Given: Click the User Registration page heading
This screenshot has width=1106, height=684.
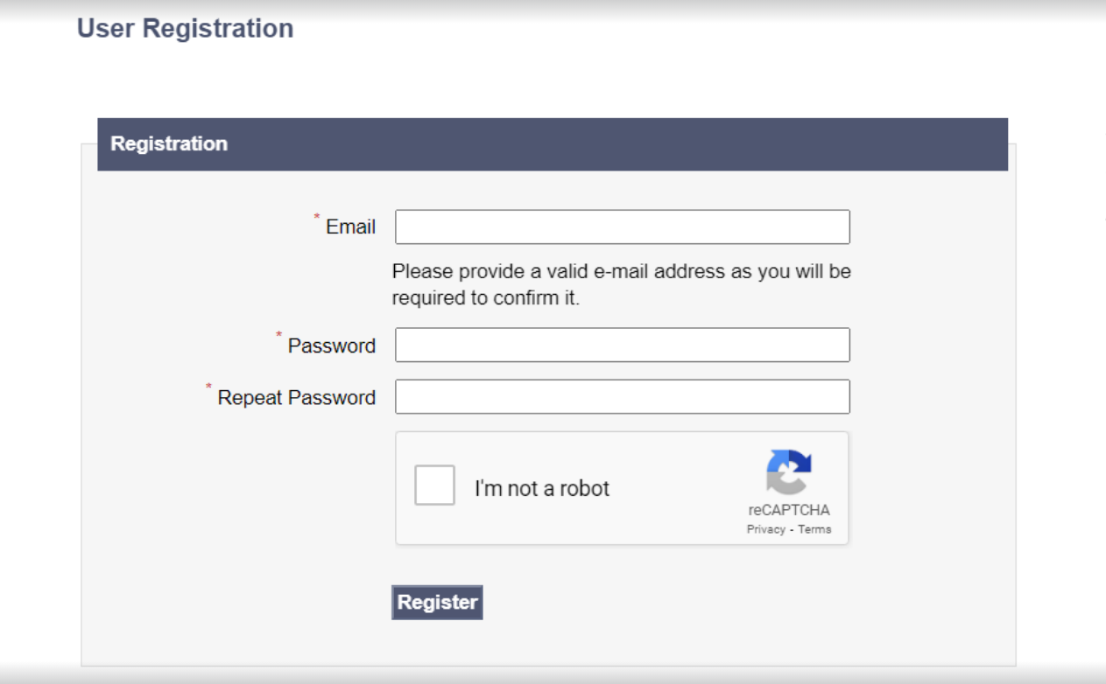Looking at the screenshot, I should click(185, 28).
